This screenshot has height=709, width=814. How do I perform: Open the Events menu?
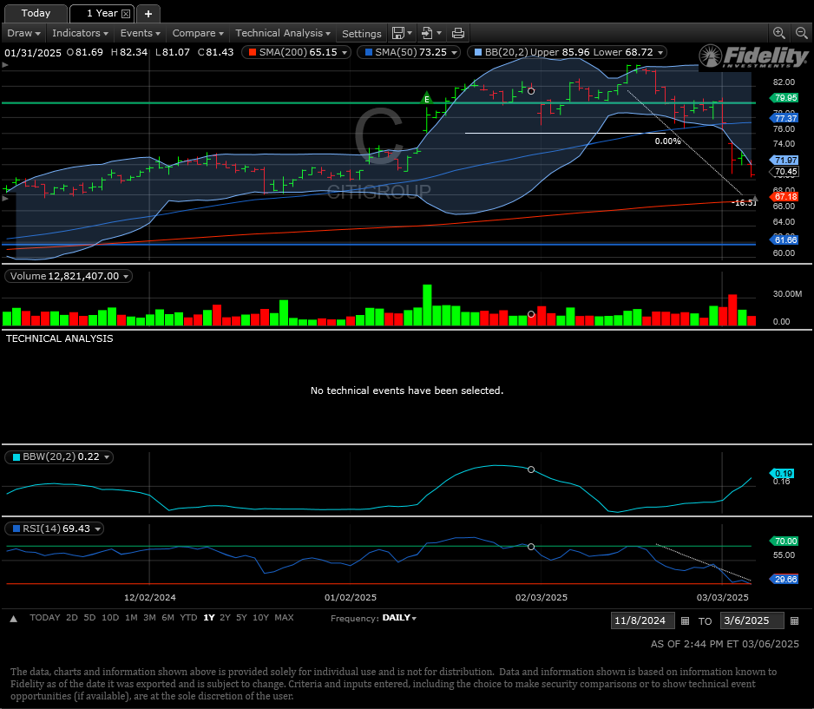point(141,33)
